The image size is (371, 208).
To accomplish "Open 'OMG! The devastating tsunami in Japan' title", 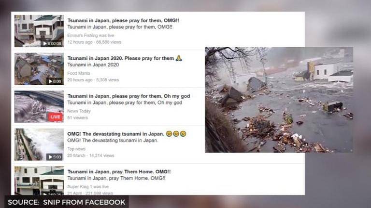I will click(x=116, y=134).
